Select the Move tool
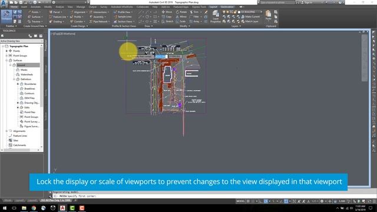Viewport: 377px width, 212px height. (167, 12)
